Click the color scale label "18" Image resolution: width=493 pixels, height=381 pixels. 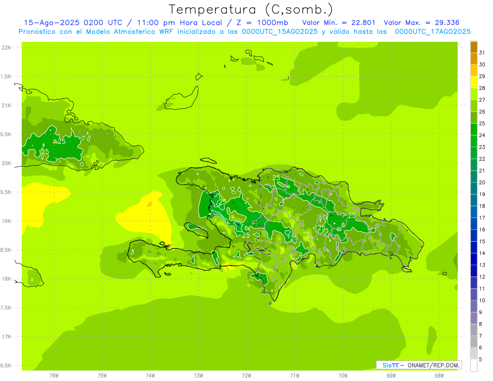point(482,206)
